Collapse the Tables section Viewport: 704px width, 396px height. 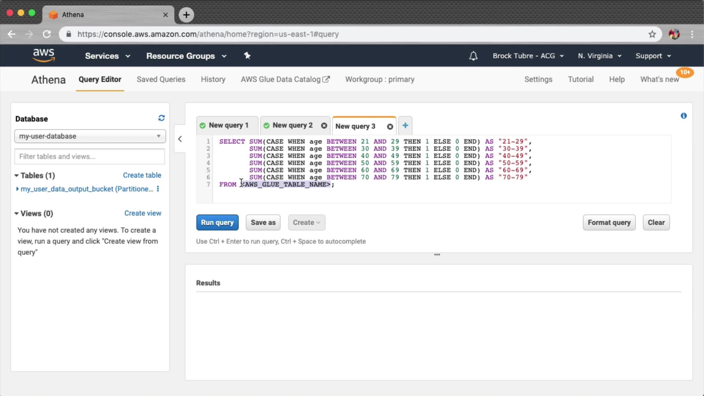(x=16, y=176)
